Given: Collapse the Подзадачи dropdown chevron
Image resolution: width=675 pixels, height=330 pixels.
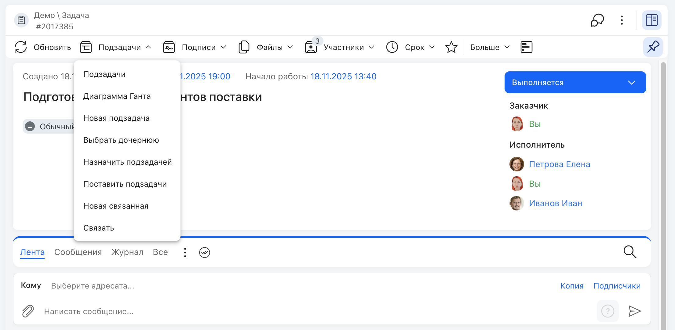Looking at the screenshot, I should [148, 47].
